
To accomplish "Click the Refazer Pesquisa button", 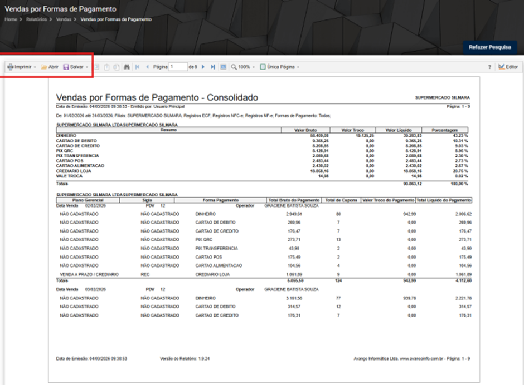I will tap(489, 47).
